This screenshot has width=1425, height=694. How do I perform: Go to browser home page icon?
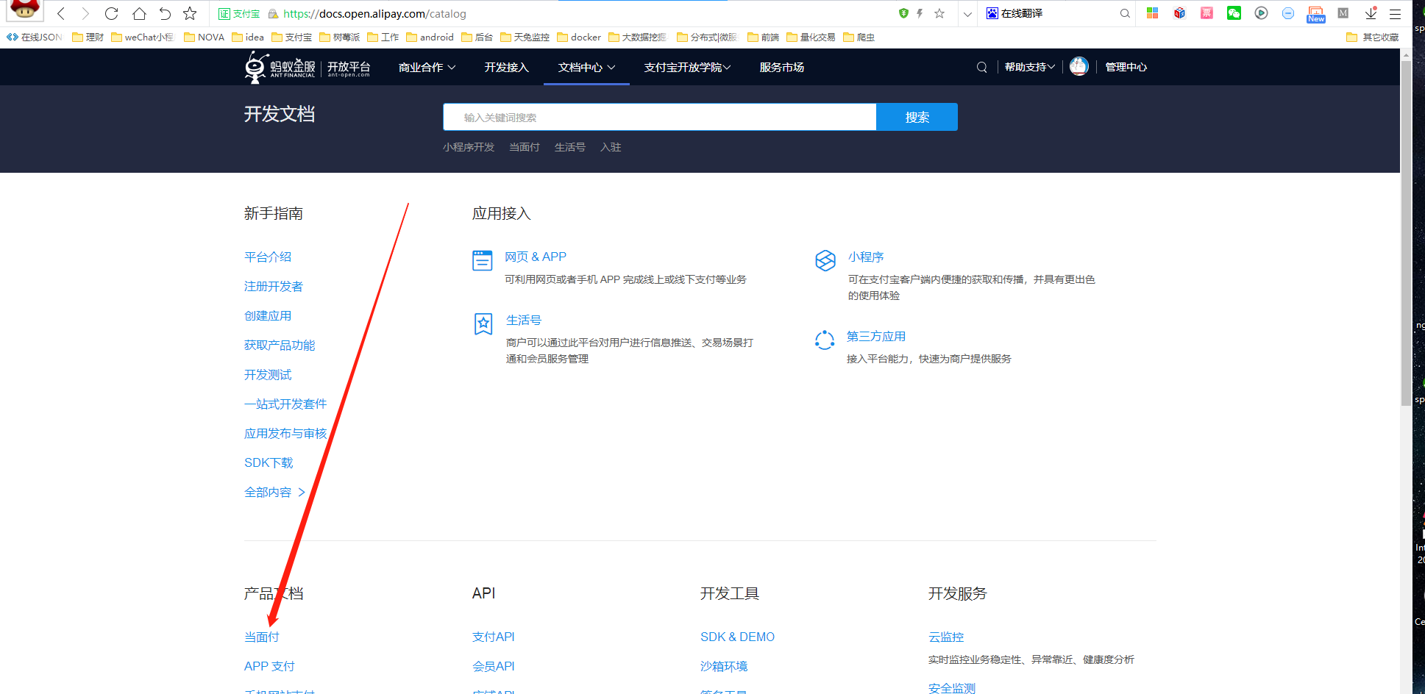coord(139,13)
